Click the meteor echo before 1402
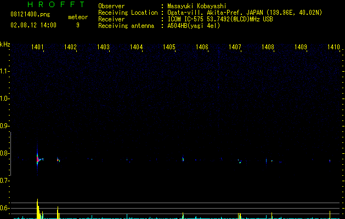The height and width of the screenshot is (219, 345). (58, 160)
